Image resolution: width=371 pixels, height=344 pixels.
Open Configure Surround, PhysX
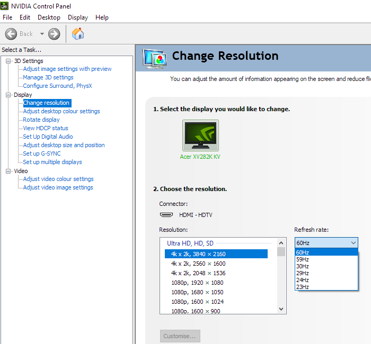click(x=57, y=86)
